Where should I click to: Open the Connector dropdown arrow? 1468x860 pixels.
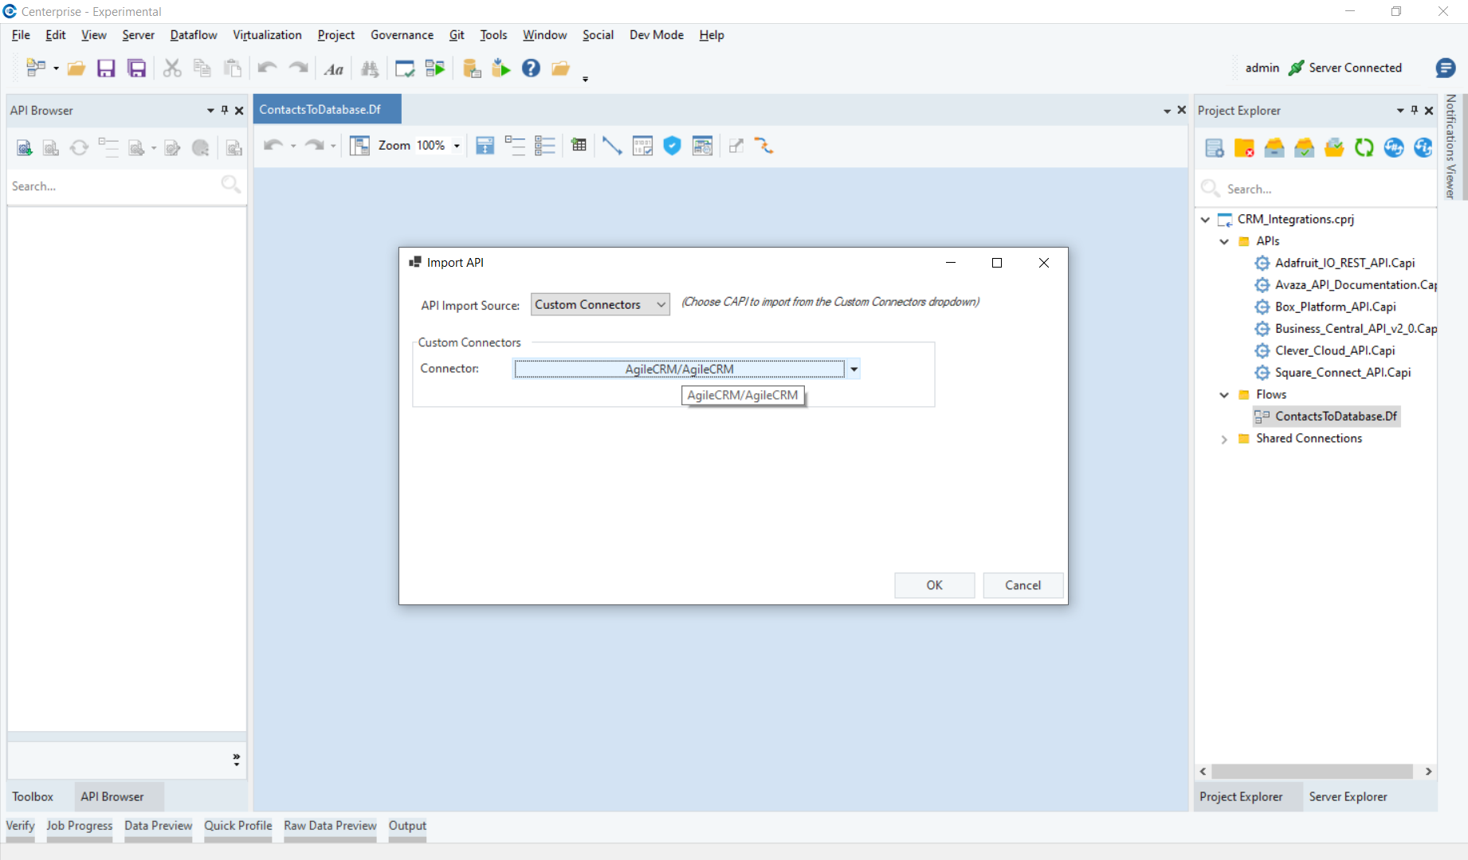pos(854,369)
